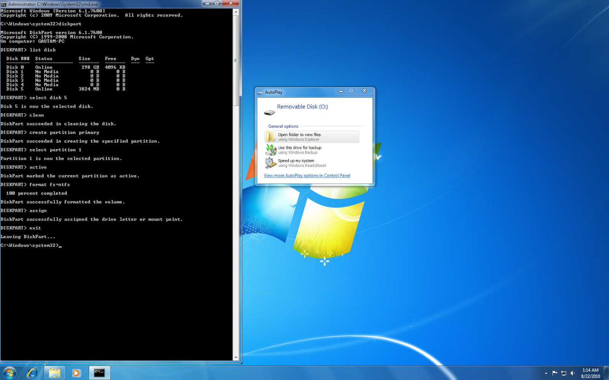Click the 'DISKPART> exit' command line
609x380 pixels.
(x=21, y=228)
